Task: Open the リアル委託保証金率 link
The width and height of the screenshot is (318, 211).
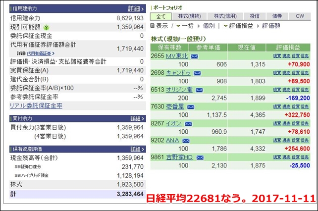Action: [x=36, y=105]
